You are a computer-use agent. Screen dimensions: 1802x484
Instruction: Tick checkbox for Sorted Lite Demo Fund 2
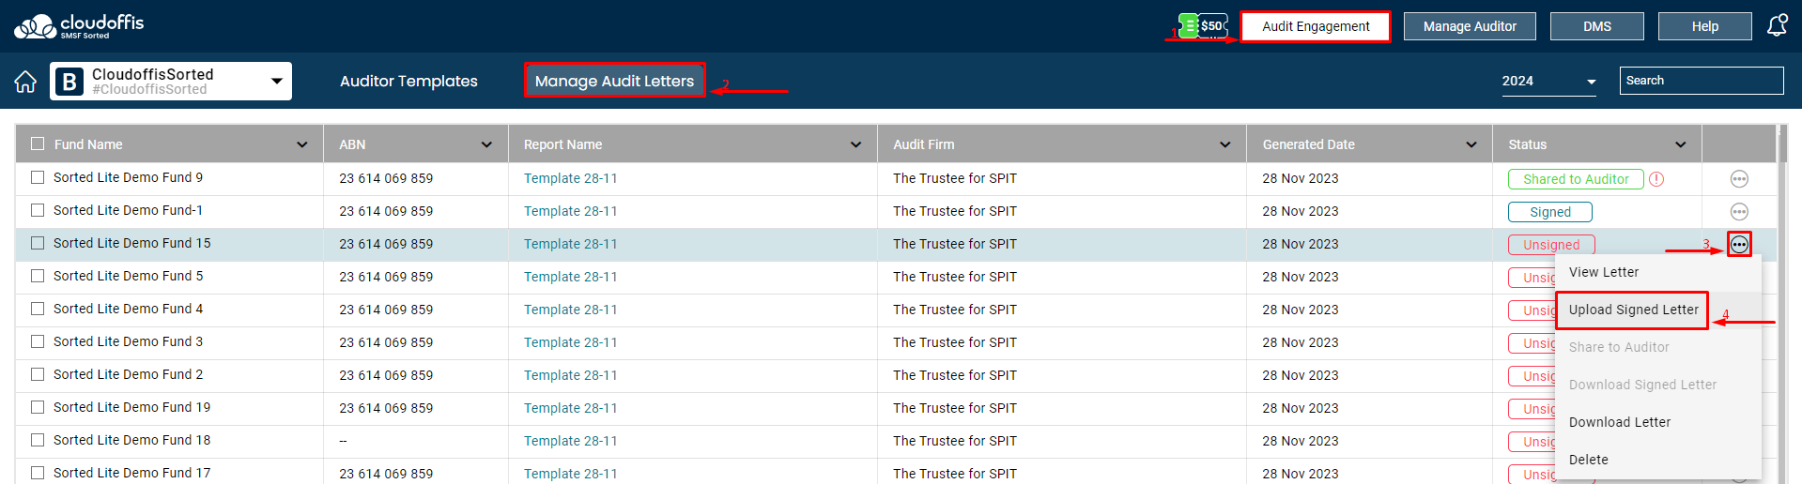(x=38, y=374)
